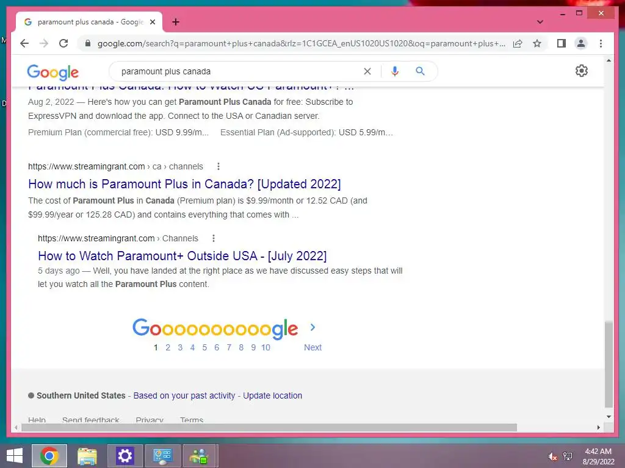
Task: Share this page icon in address bar
Action: click(518, 43)
